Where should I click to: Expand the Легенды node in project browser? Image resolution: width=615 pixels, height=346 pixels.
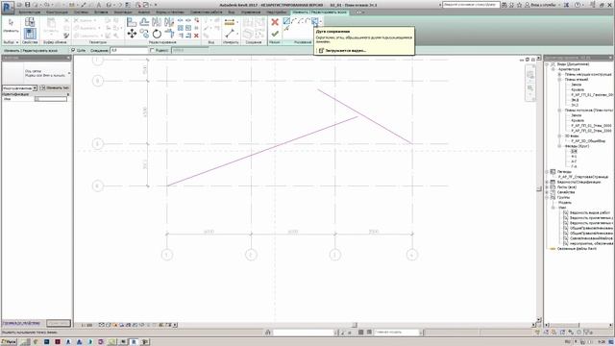(547, 172)
